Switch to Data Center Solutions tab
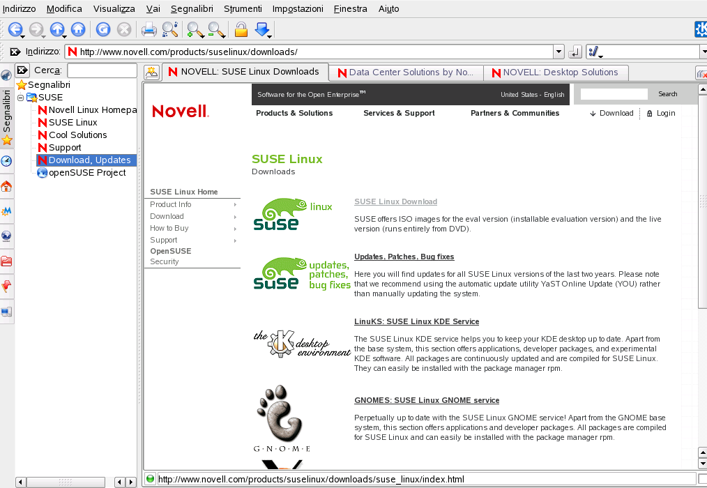Image resolution: width=707 pixels, height=488 pixels. [x=406, y=73]
